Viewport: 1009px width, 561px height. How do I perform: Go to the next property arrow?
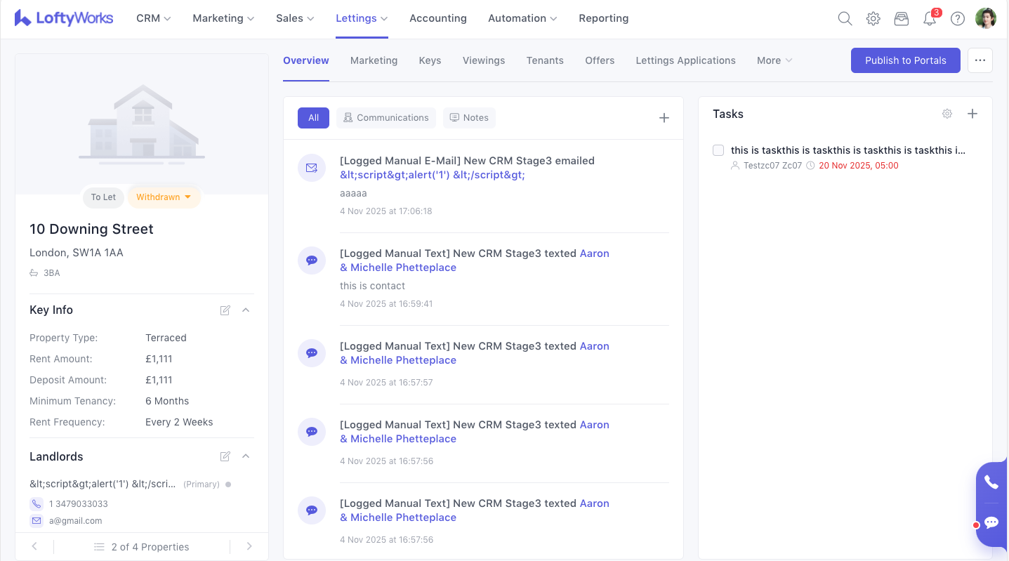249,546
